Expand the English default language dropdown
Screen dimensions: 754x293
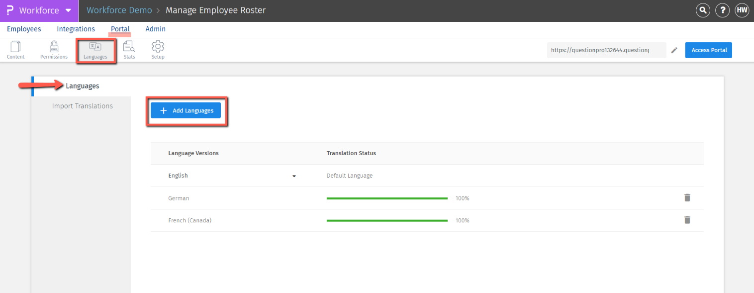294,176
